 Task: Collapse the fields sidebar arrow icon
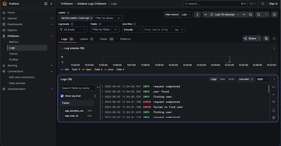tap(98, 87)
